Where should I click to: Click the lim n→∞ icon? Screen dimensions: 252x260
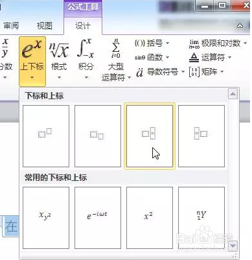pyautogui.click(x=194, y=43)
